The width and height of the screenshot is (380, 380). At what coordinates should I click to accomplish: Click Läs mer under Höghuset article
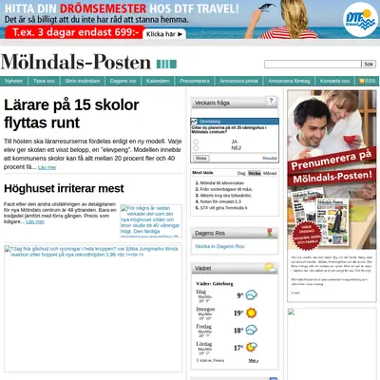35,221
